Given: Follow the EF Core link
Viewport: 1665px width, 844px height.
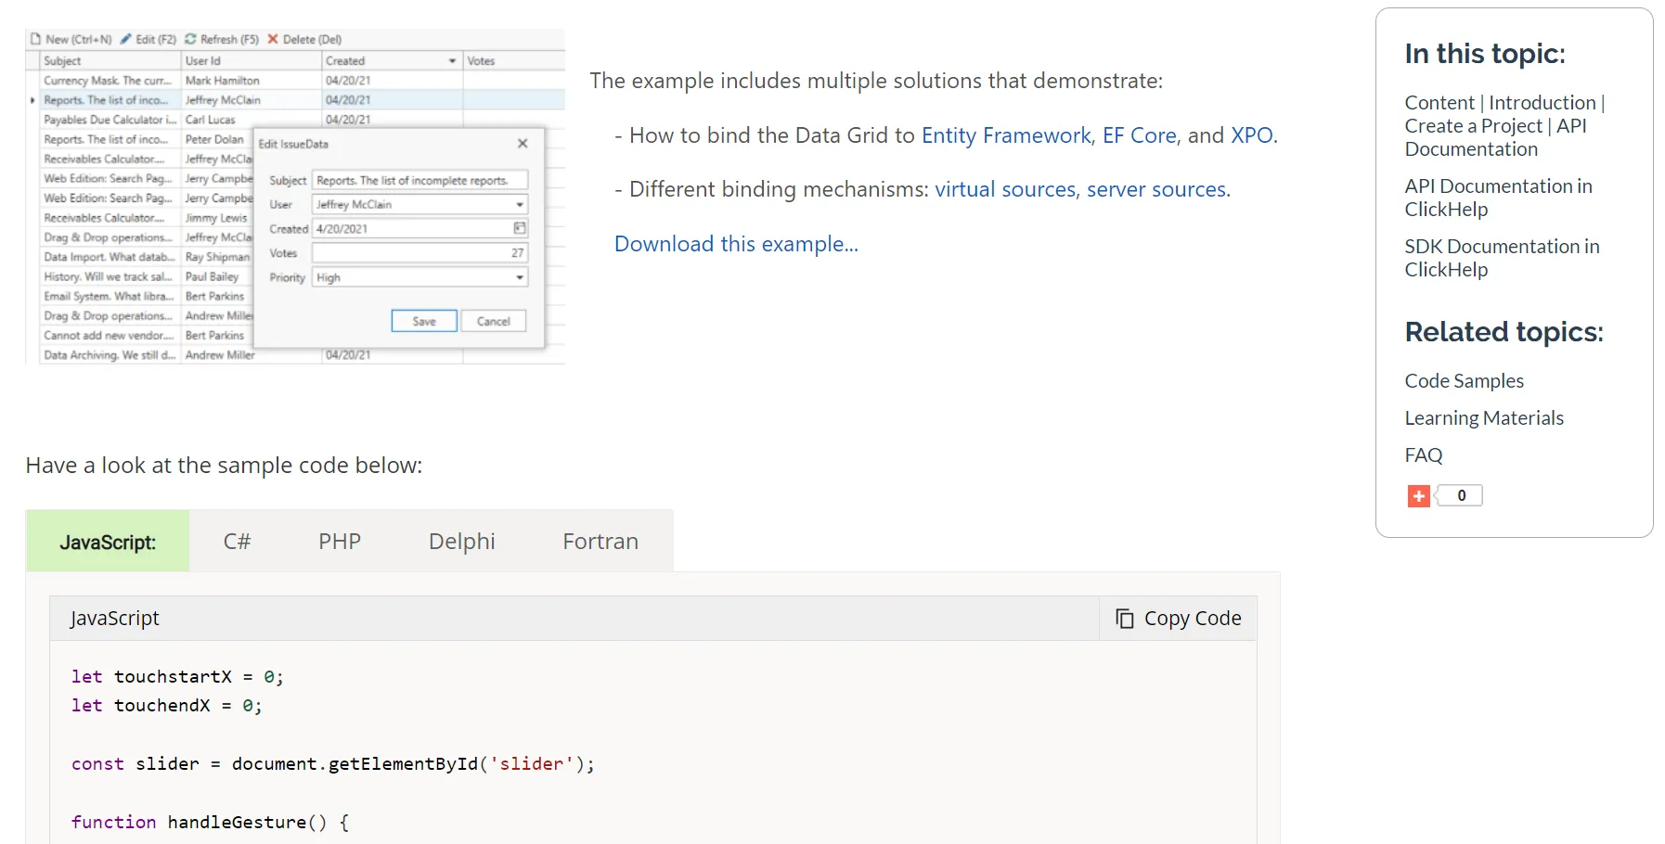Looking at the screenshot, I should click(1139, 135).
